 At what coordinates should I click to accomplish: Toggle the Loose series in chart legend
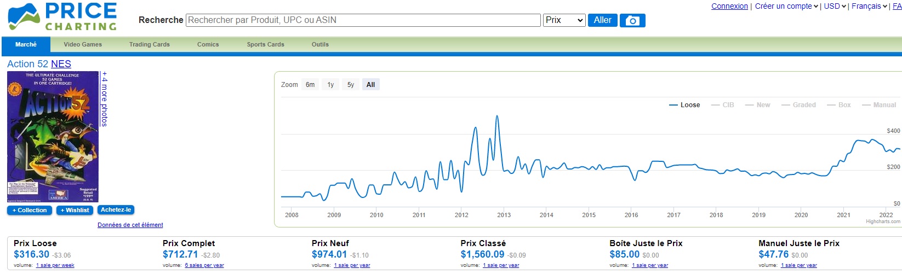pos(684,105)
